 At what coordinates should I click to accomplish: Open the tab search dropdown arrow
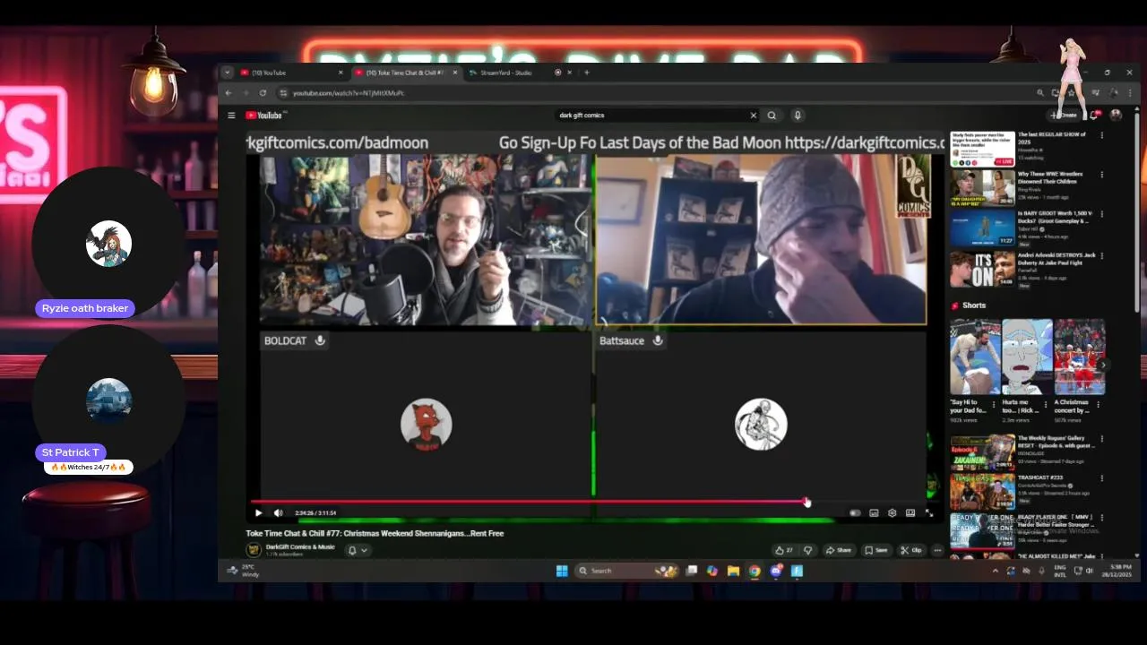[227, 73]
